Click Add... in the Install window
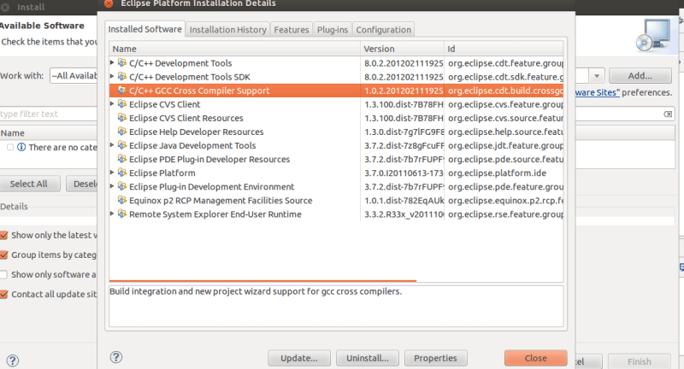Image resolution: width=684 pixels, height=369 pixels. click(x=640, y=76)
